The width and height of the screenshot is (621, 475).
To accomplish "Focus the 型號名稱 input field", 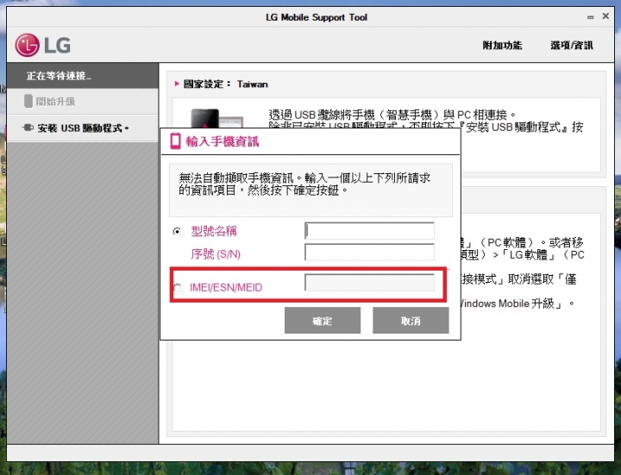I will click(369, 231).
